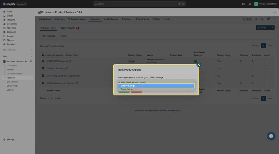Open external link icon for ASRPD-LED Floor Lamp

(x=70, y=61)
